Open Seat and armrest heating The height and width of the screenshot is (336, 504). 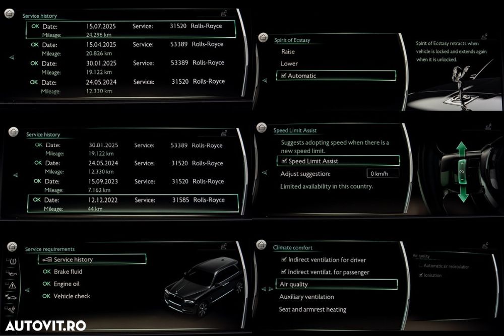pos(313,309)
